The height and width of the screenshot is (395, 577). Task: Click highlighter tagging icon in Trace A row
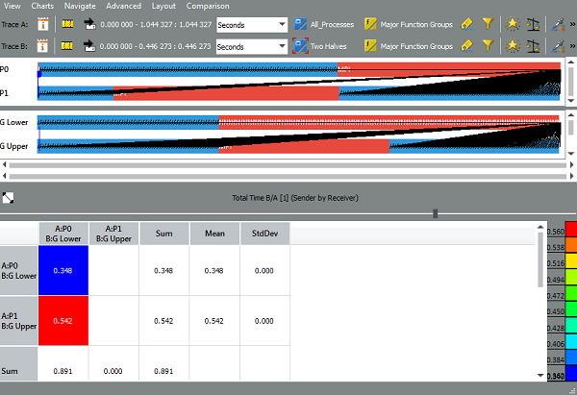click(x=466, y=24)
